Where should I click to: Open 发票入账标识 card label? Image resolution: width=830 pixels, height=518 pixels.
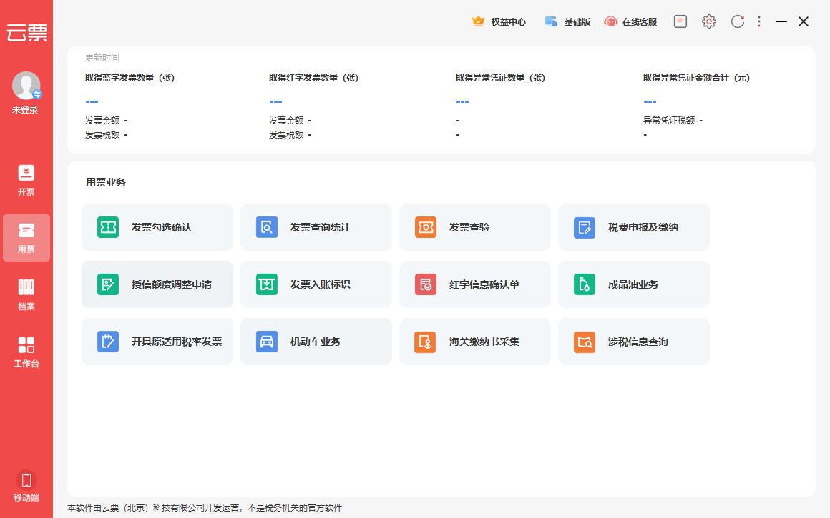pos(321,284)
